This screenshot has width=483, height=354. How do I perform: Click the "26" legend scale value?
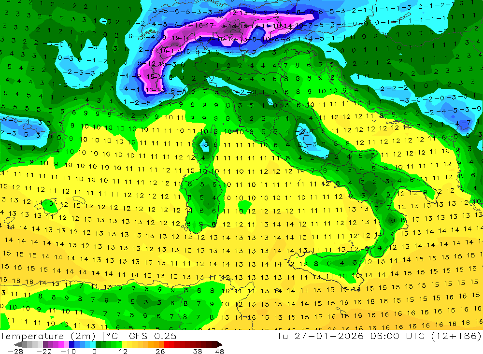(x=160, y=351)
